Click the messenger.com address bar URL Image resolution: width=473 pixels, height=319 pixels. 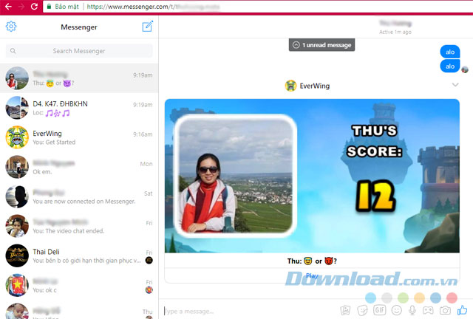click(x=153, y=7)
